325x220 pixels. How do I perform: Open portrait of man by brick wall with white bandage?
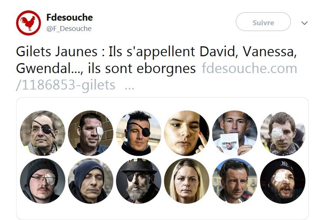tap(91, 133)
